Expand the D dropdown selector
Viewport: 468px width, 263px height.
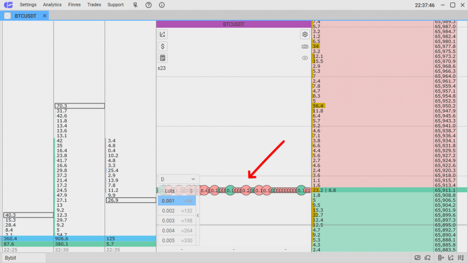tap(178, 179)
